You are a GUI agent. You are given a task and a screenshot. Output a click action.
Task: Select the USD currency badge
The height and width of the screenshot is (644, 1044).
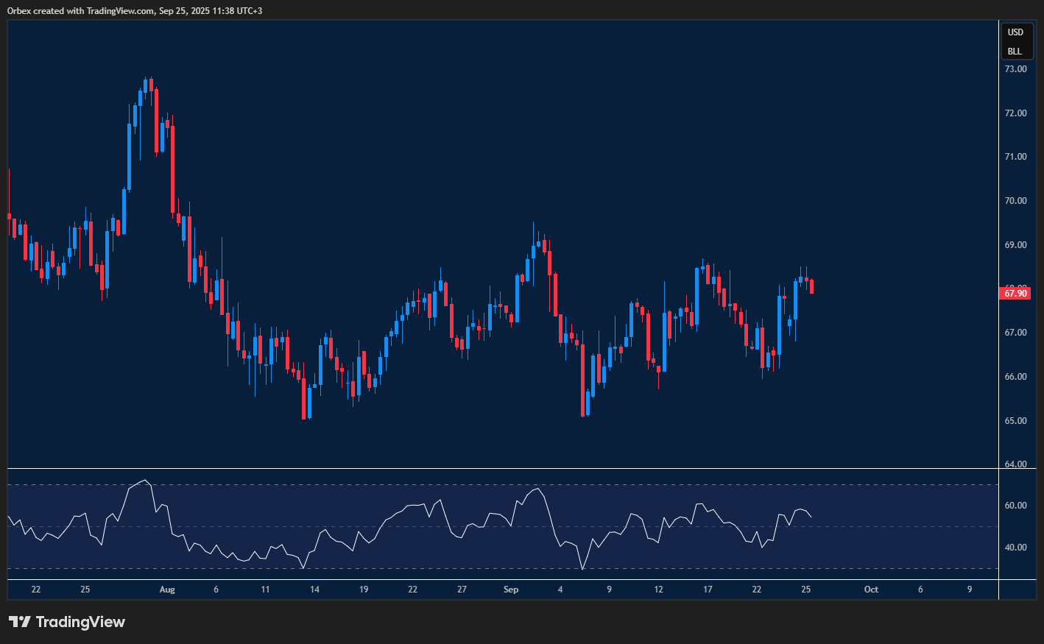(x=1015, y=32)
